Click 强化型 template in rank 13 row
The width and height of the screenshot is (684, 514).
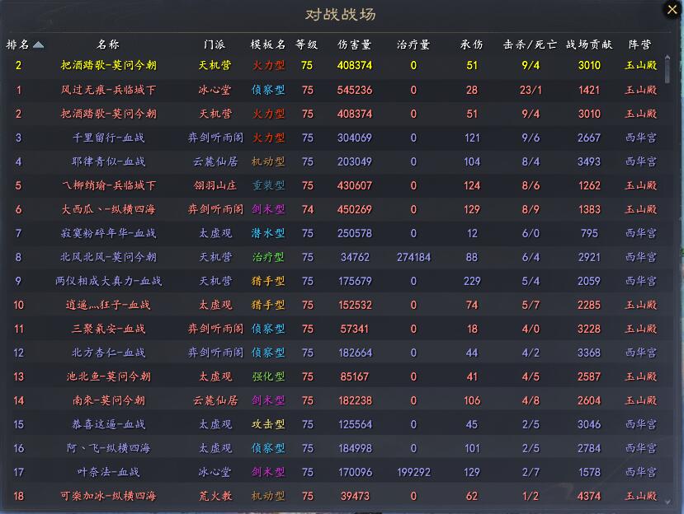(268, 376)
